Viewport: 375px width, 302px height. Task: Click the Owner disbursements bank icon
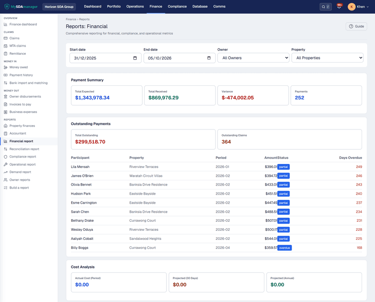[x=6, y=97]
